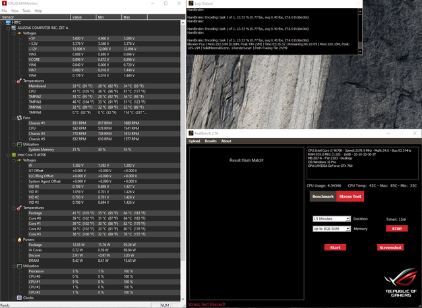Click the motherboard Utilization icon
422x308 pixels.
click(x=19, y=144)
